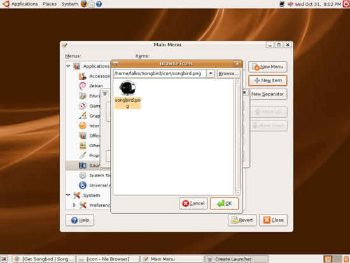
Task: Click the icon list vertical scrollbar
Action: (238, 137)
